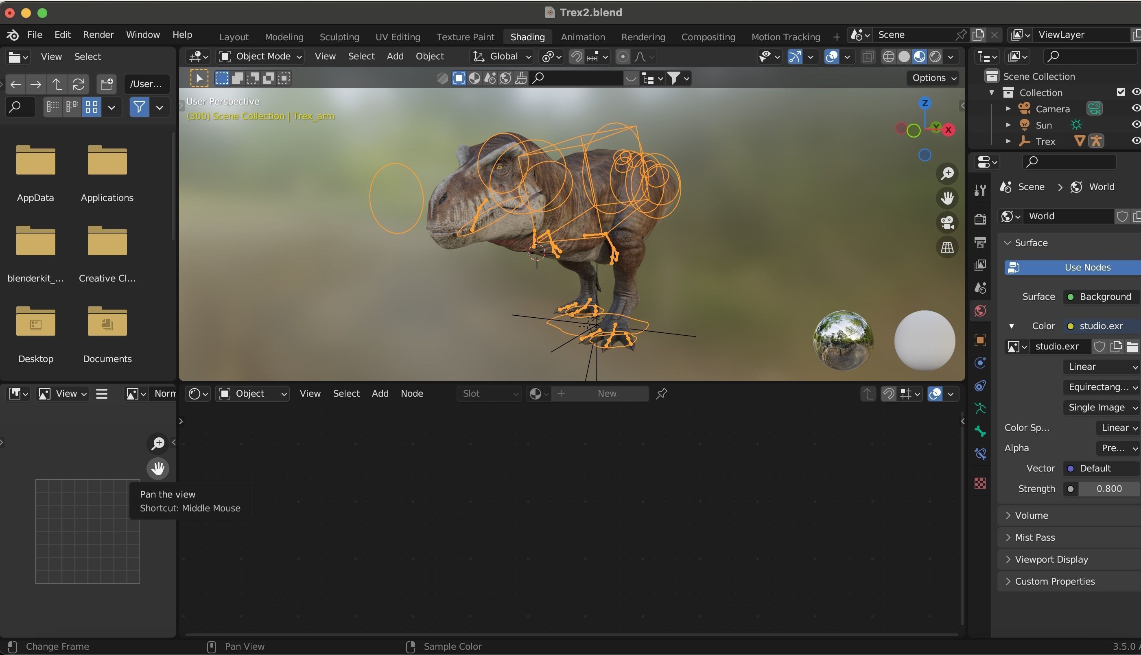The width and height of the screenshot is (1141, 655).
Task: Open the Output properties tab
Action: (980, 242)
